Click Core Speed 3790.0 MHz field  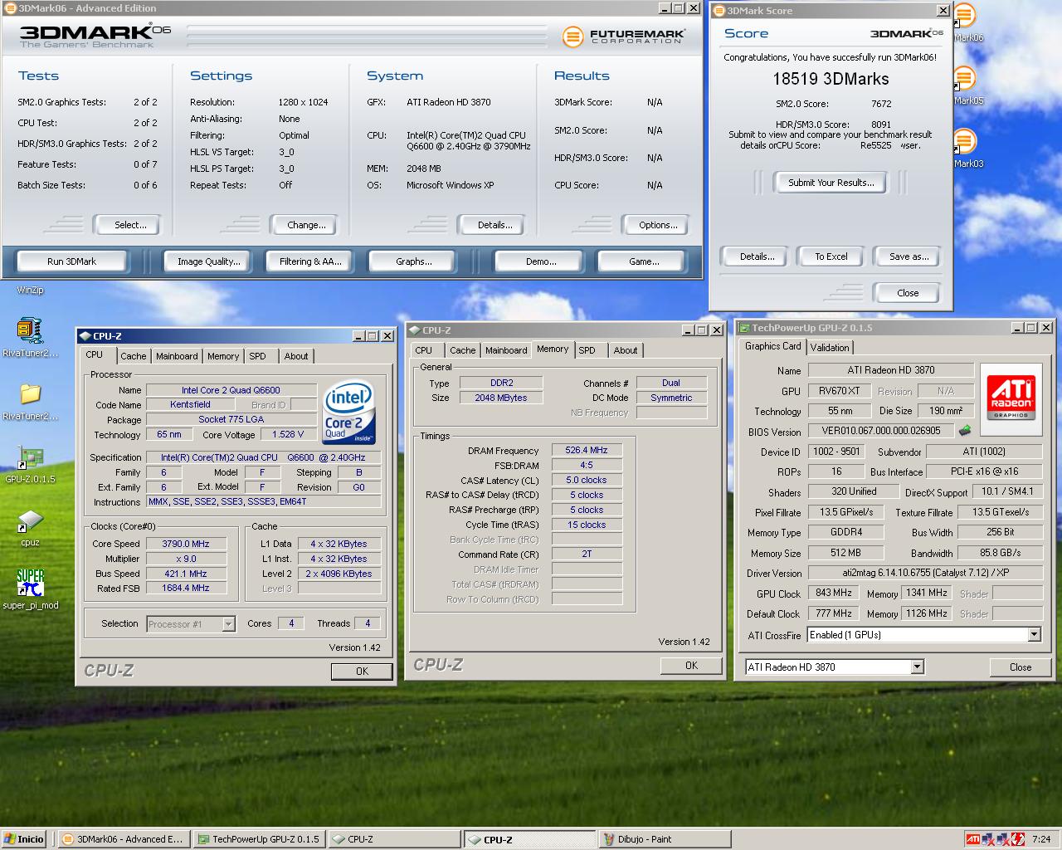[186, 544]
